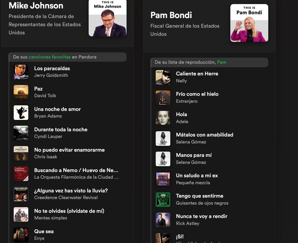Click the artist name Enya

point(39,238)
